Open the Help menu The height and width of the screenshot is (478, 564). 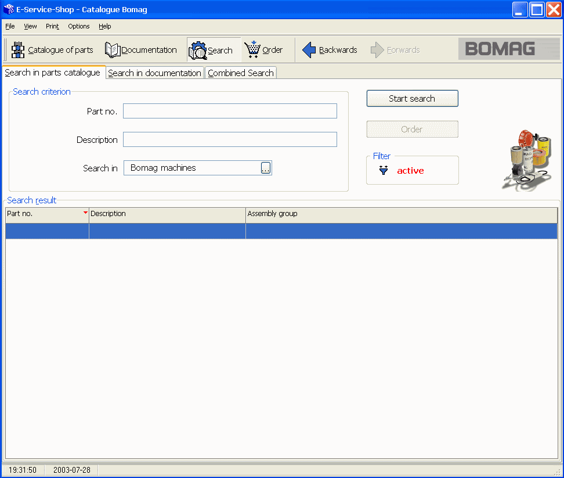104,26
